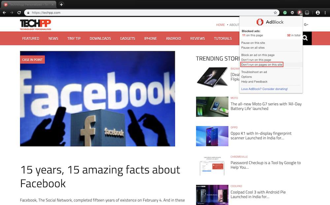Open the all-new Moto G7 series headline

coord(266,106)
